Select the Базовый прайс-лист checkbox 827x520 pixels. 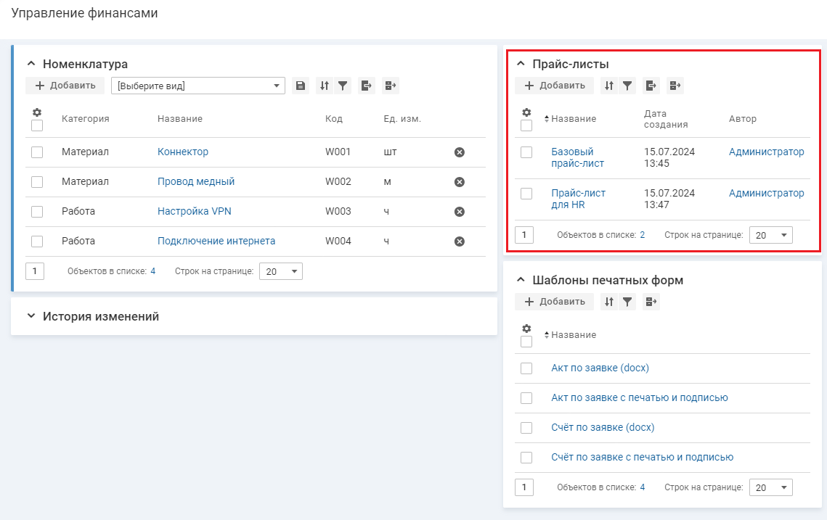pos(526,152)
